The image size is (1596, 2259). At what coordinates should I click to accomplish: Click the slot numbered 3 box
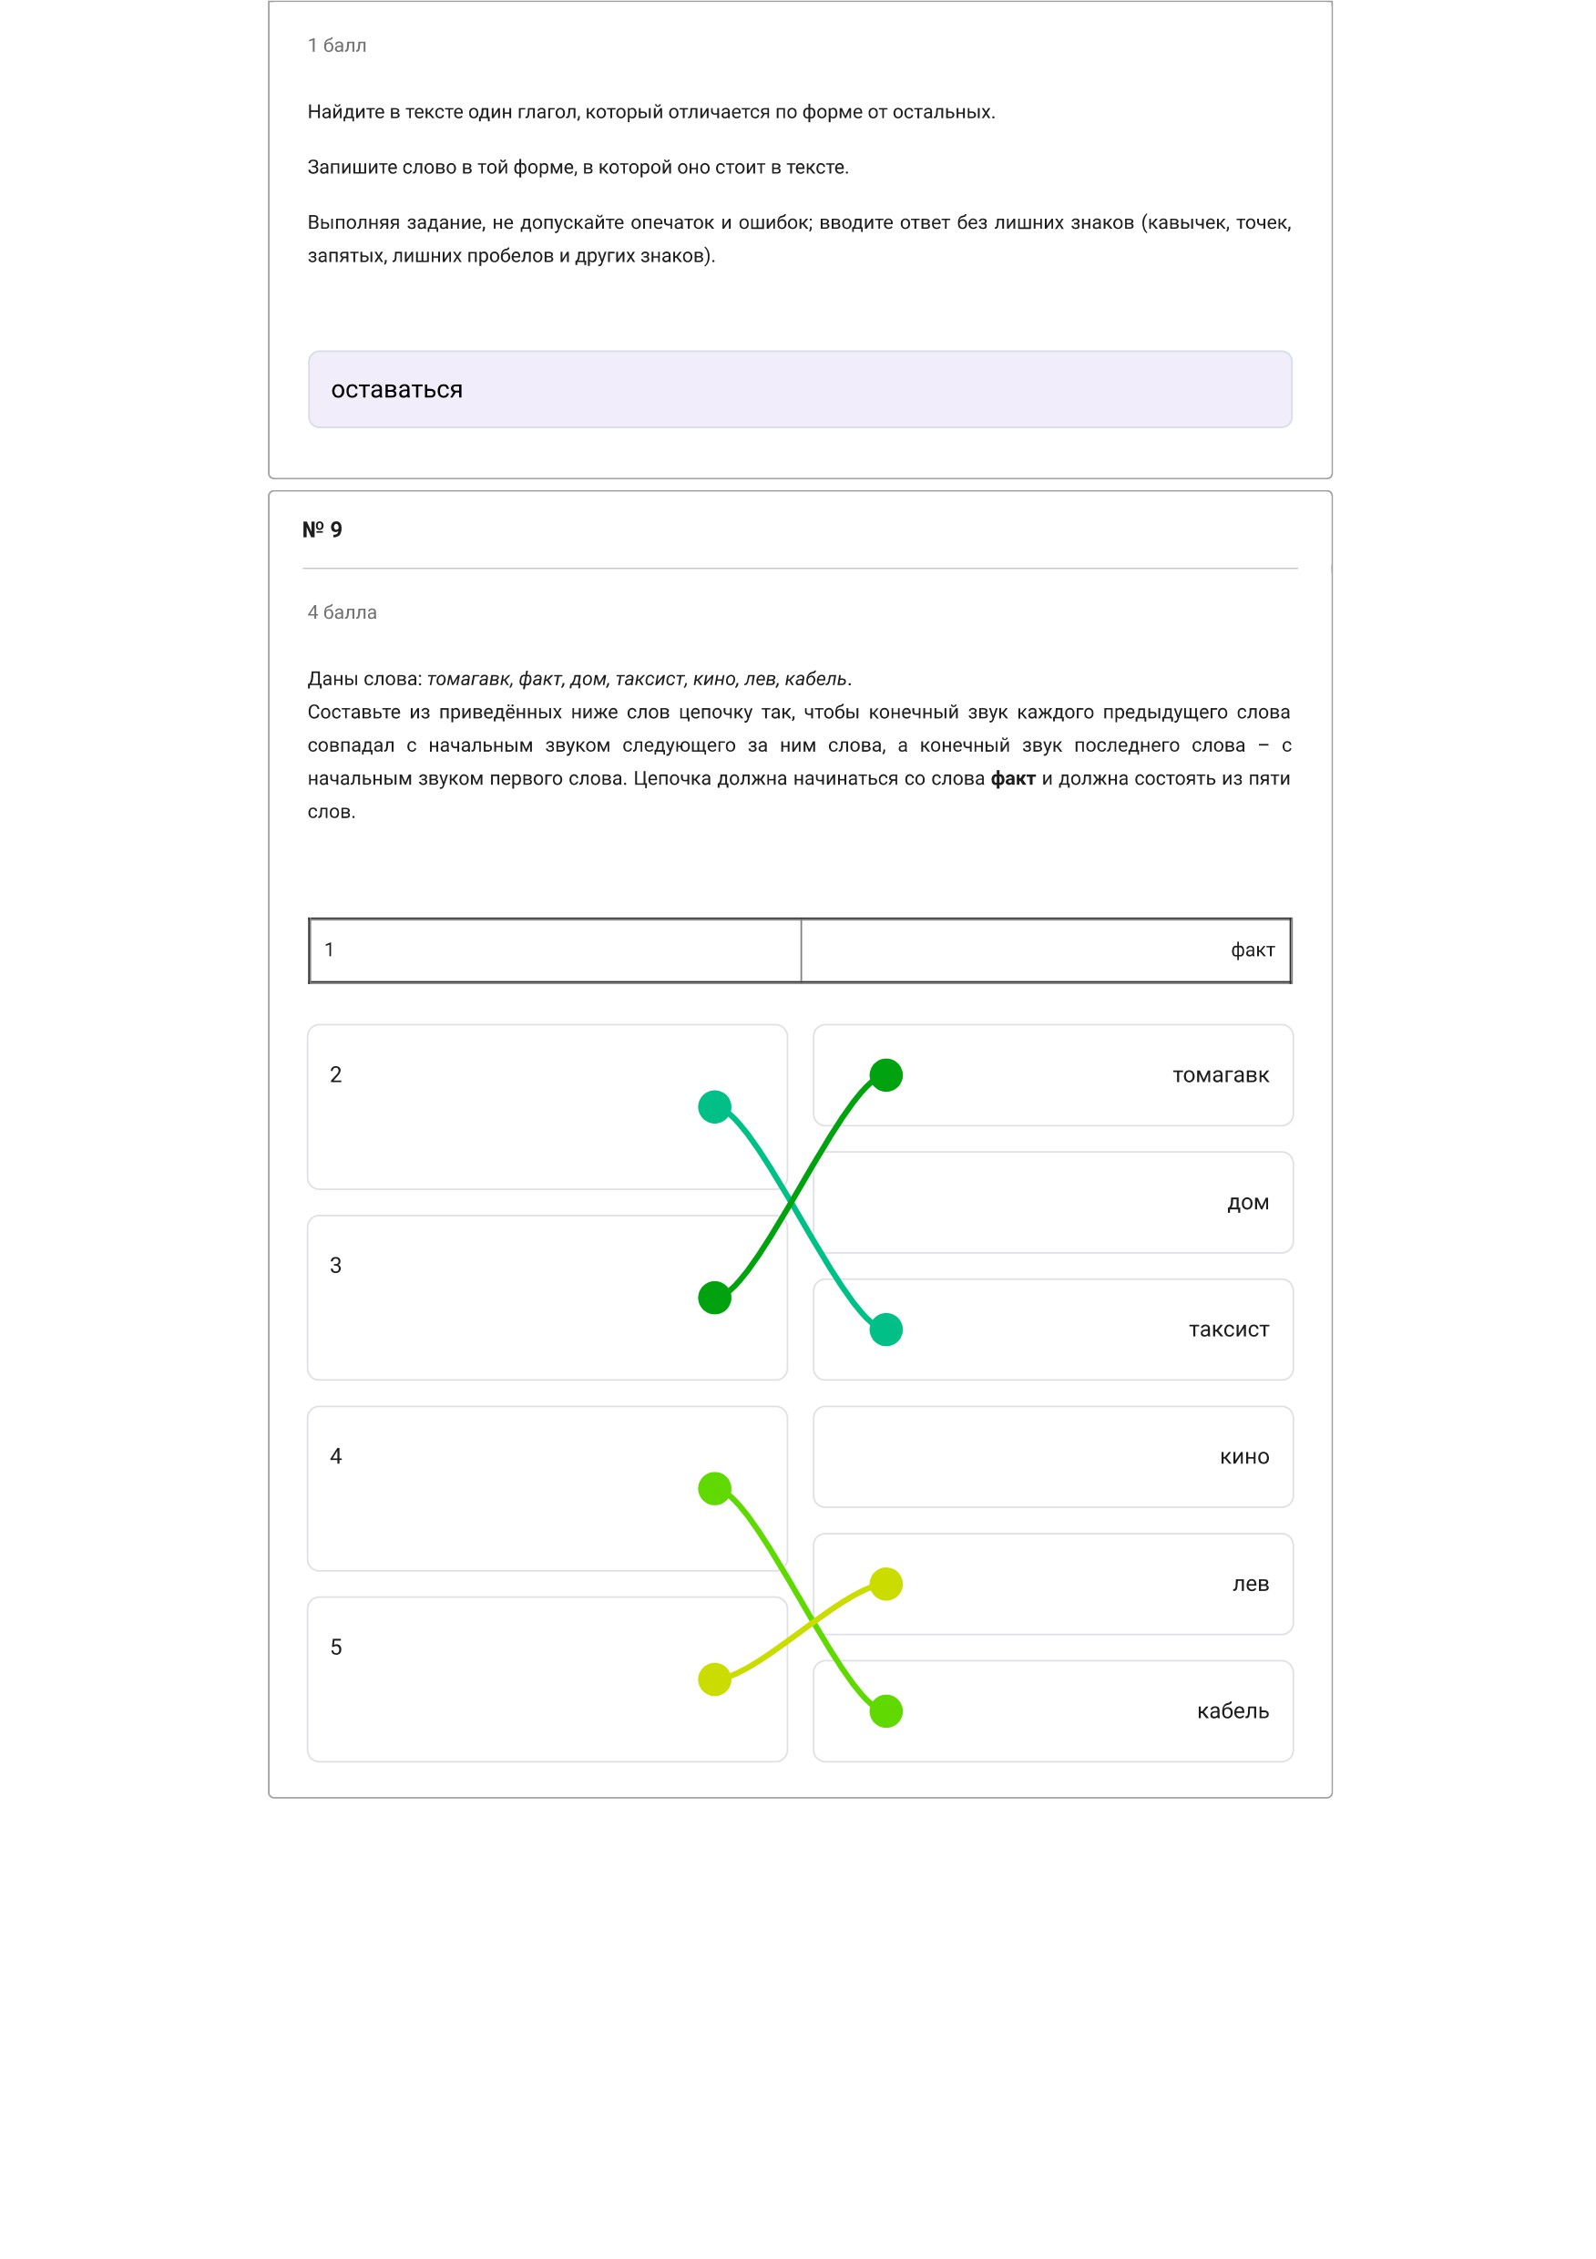click(547, 1298)
